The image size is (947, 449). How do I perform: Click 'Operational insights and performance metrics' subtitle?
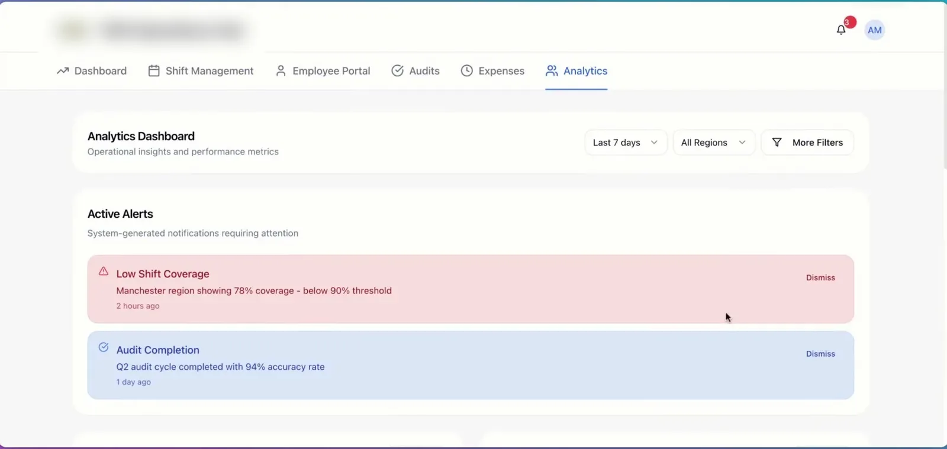(183, 151)
